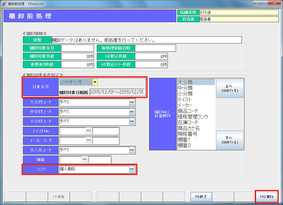Click the メーカーコード end input field
283x205 pixels.
point(106,140)
